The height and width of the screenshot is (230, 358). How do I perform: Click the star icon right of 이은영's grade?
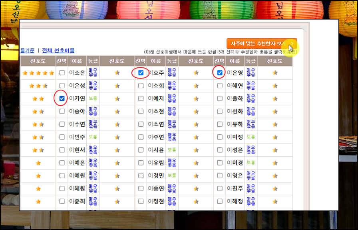[x=275, y=73]
